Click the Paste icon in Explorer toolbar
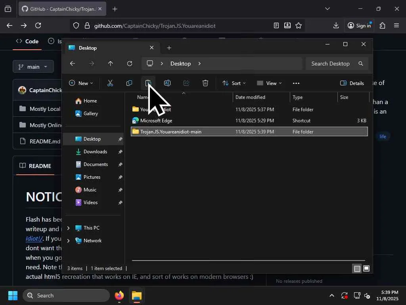 148,83
